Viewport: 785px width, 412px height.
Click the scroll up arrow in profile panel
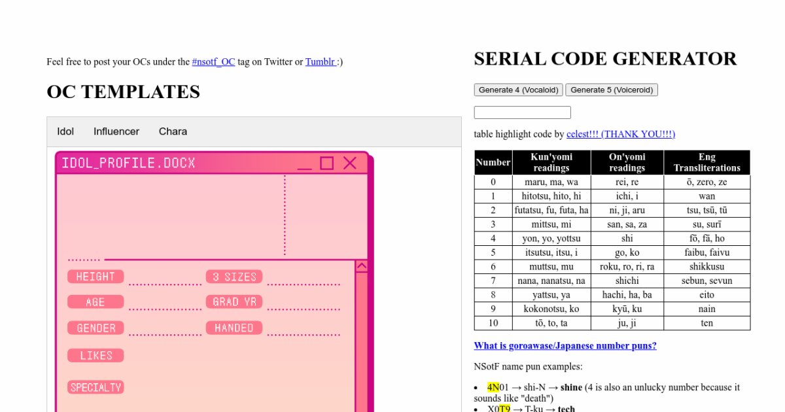361,266
